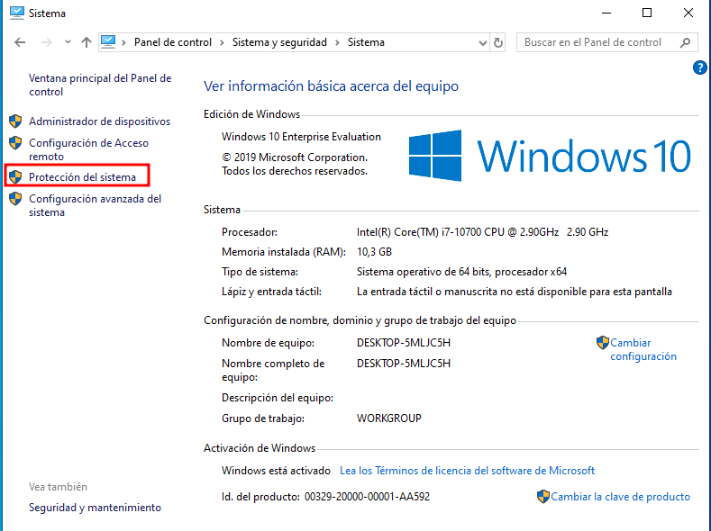Click Cambiar la clave de producto
The width and height of the screenshot is (711, 531).
pyautogui.click(x=620, y=497)
